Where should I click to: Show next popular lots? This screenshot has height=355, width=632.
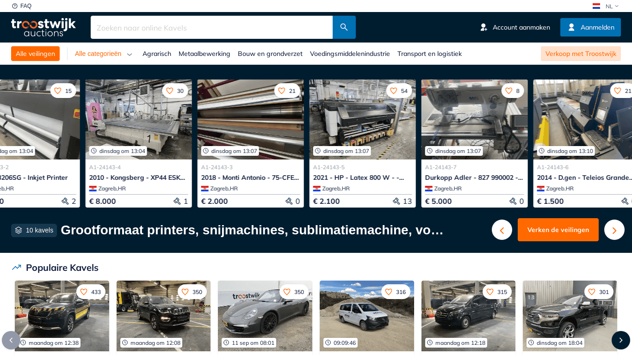(x=621, y=340)
